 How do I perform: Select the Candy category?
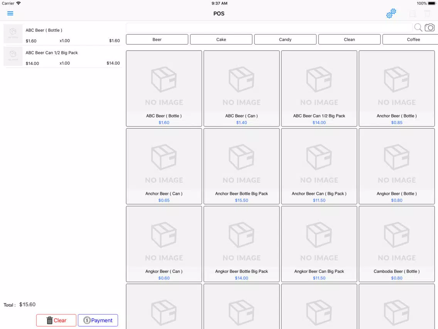pos(285,39)
